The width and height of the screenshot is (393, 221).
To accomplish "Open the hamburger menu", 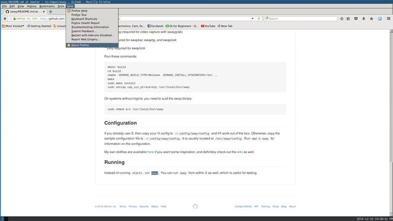I will point(389,18).
